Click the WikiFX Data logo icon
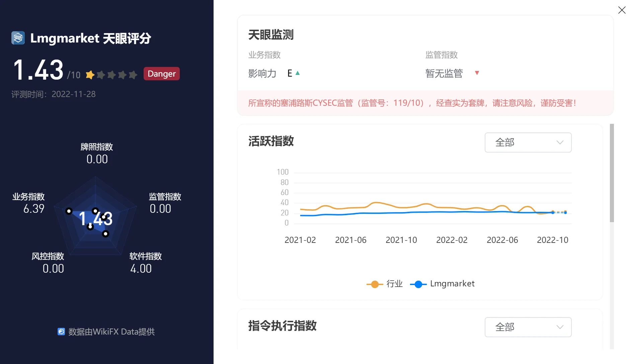The width and height of the screenshot is (632, 364). 61,332
